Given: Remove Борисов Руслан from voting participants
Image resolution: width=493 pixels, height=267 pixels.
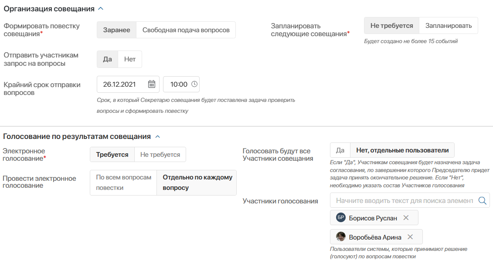Looking at the screenshot, I should [x=406, y=218].
